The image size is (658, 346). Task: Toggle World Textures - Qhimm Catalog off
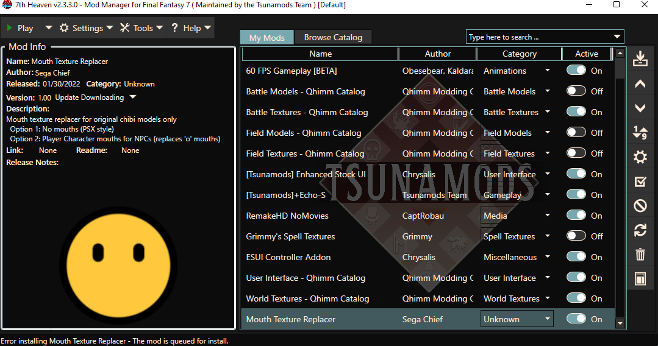pyautogui.click(x=576, y=298)
